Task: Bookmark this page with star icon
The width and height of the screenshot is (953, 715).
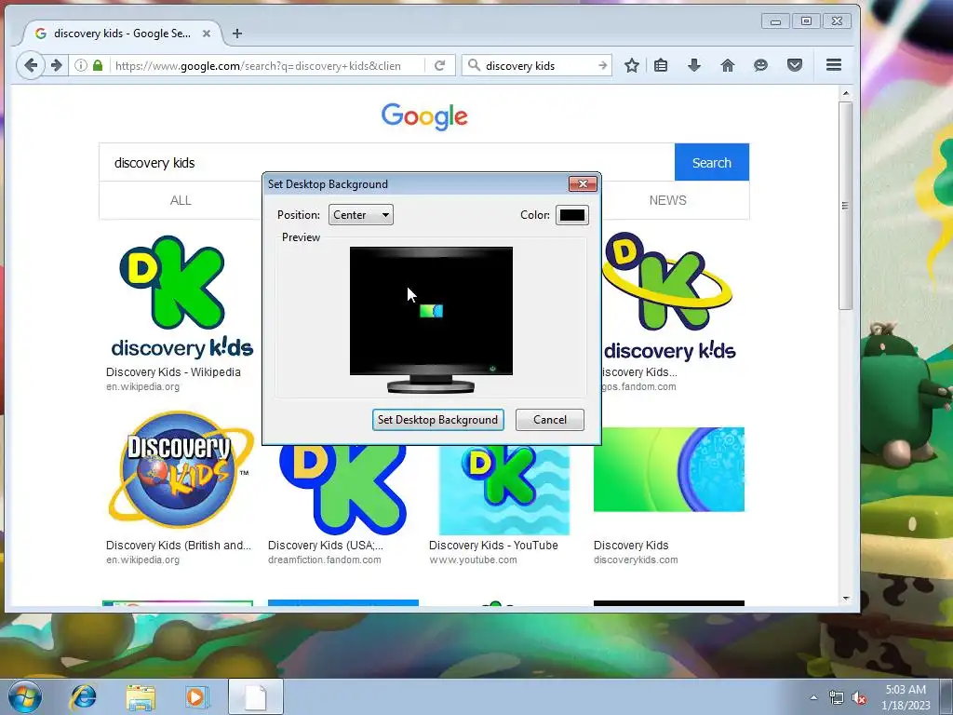Action: point(632,65)
